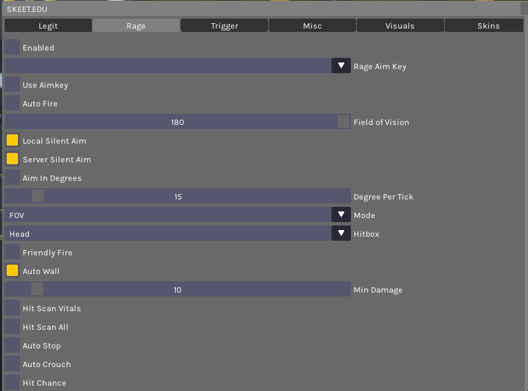Toggle the Auto Fire checkbox
528x391 pixels.
coord(12,104)
